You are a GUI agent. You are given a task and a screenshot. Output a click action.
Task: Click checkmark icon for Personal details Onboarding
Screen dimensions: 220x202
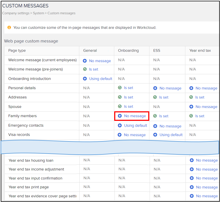pyautogui.click(x=120, y=88)
